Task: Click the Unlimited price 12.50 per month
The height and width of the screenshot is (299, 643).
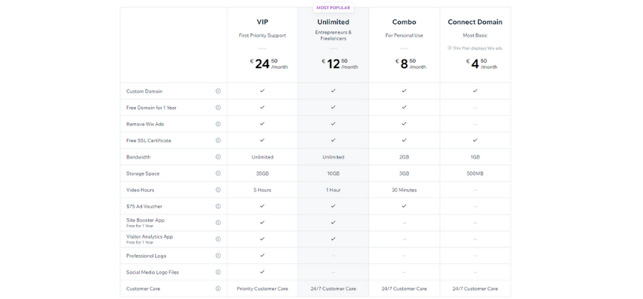Action: click(340, 64)
